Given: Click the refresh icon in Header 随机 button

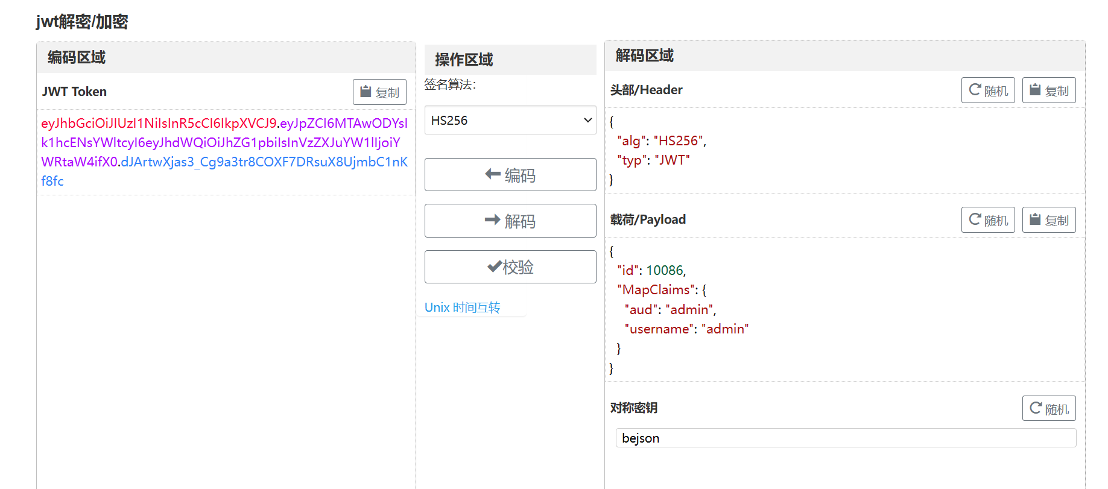Looking at the screenshot, I should (x=975, y=90).
